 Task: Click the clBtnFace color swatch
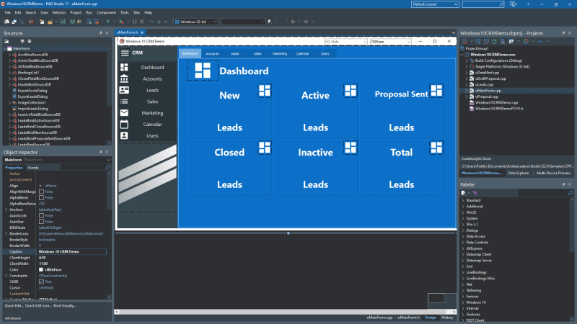[x=41, y=269]
